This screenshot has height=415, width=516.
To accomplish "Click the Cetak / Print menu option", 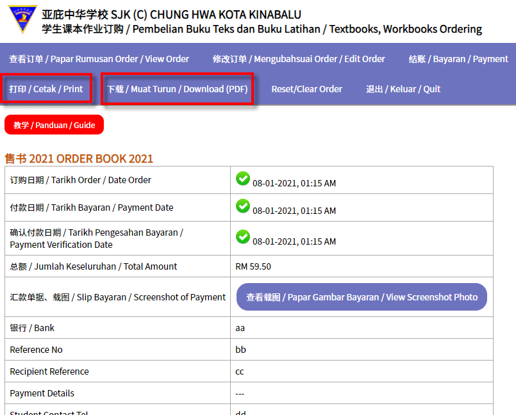I will tap(46, 89).
